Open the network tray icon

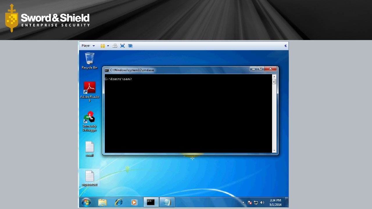click(256, 203)
